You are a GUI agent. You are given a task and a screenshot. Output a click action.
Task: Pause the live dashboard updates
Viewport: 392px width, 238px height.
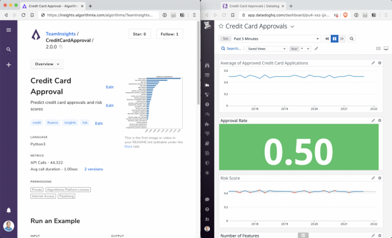(x=334, y=39)
